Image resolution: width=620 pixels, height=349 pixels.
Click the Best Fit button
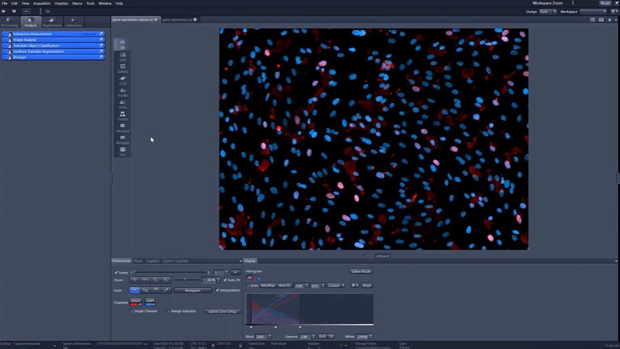point(284,285)
